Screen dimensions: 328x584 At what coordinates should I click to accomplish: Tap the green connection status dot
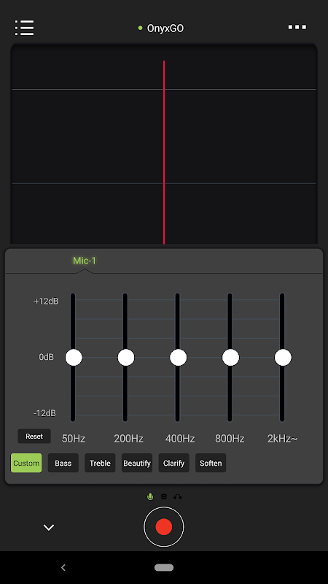(140, 28)
